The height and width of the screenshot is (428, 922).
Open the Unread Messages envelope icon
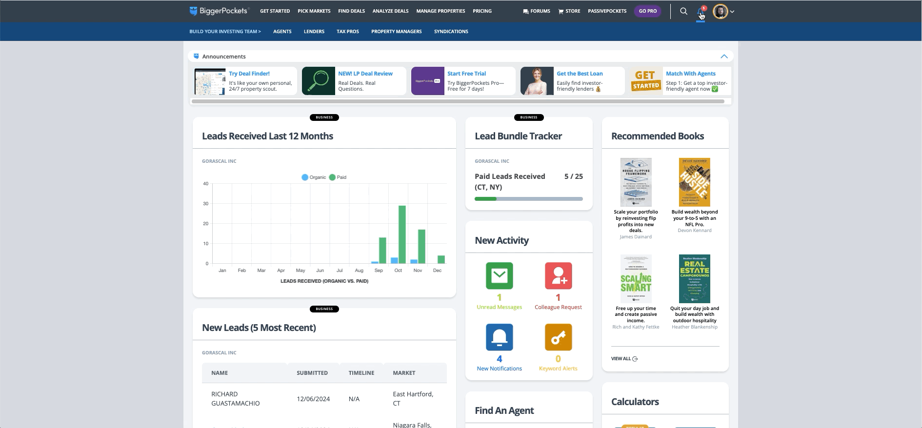(x=499, y=276)
